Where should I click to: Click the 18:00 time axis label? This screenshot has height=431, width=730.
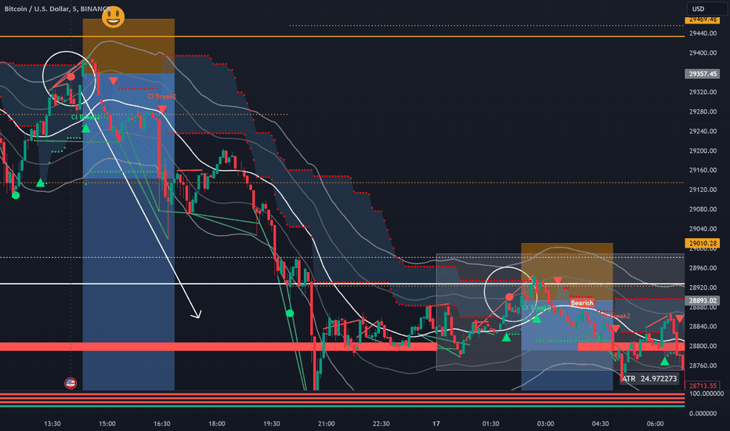coord(216,423)
